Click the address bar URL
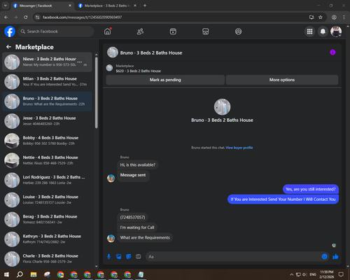This screenshot has width=350, height=280. click(82, 17)
